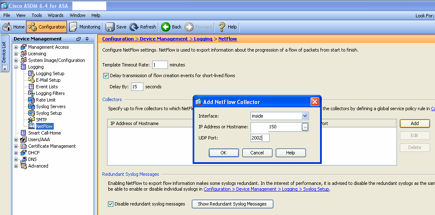Screen dimensions: 435x215
Task: Open the Wizards menu
Action: pos(55,15)
